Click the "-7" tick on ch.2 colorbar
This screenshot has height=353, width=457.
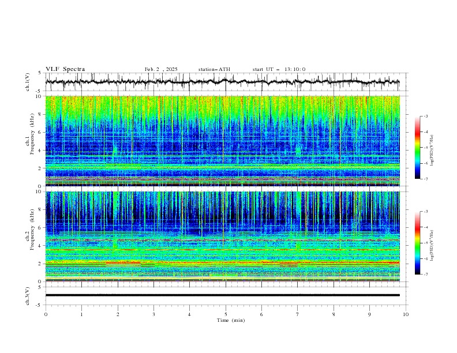pos(426,275)
